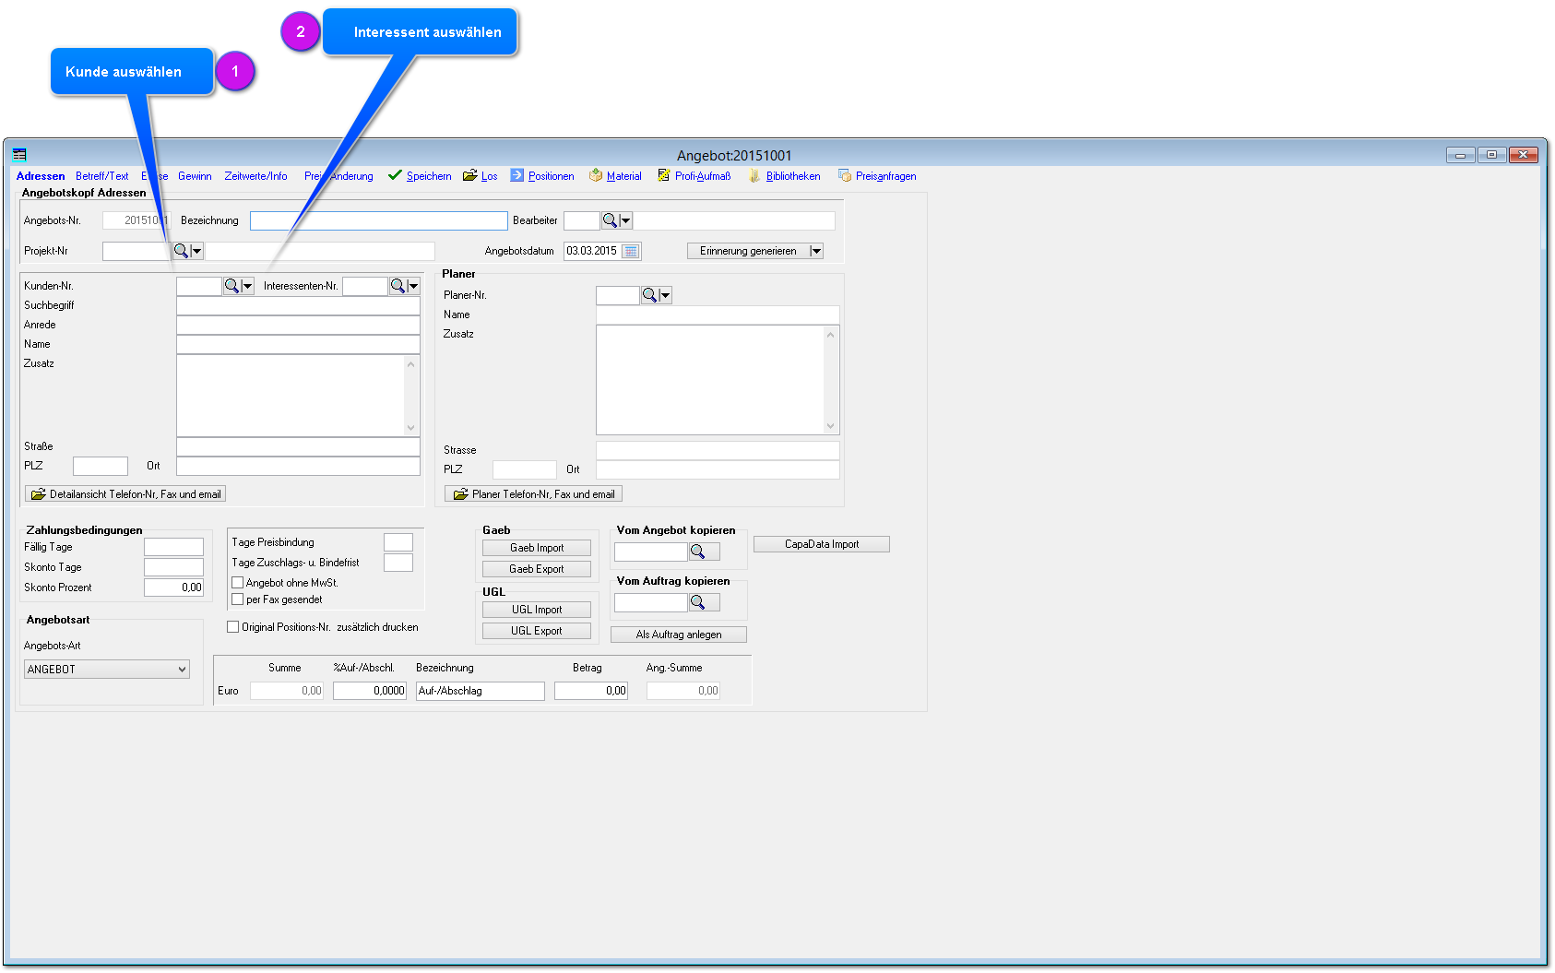Open Positionen from the toolbar
The image size is (1555, 973).
pos(551,176)
